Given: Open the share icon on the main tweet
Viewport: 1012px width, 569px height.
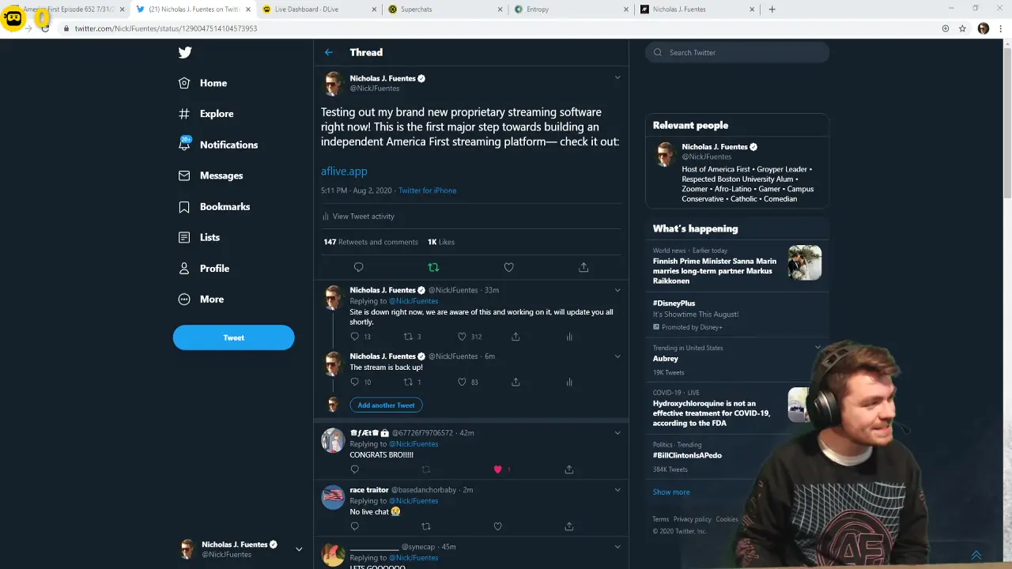Looking at the screenshot, I should coord(583,267).
